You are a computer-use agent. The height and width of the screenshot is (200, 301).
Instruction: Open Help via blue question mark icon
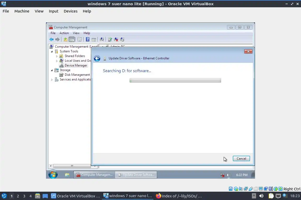[88, 39]
